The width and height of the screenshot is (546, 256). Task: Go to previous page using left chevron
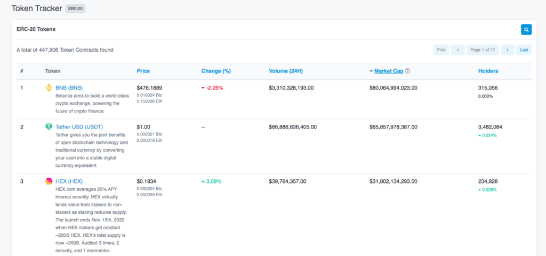tap(457, 50)
